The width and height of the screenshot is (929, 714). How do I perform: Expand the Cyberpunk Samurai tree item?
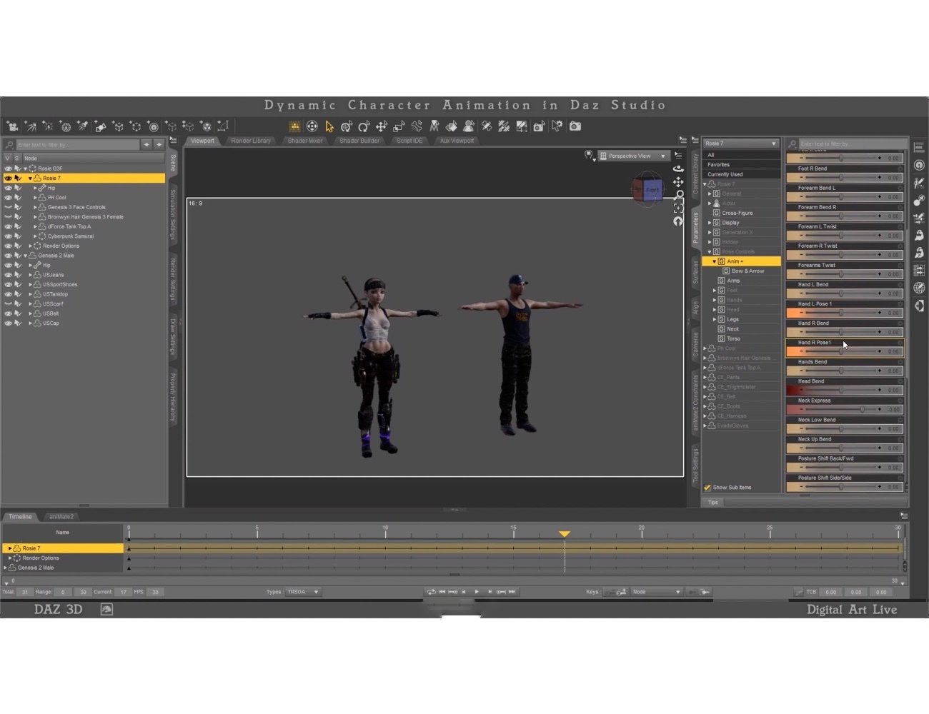34,236
